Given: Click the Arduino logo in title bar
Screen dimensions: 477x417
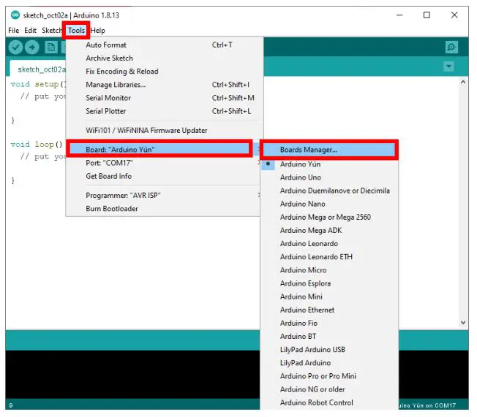Looking at the screenshot, I should (x=15, y=15).
